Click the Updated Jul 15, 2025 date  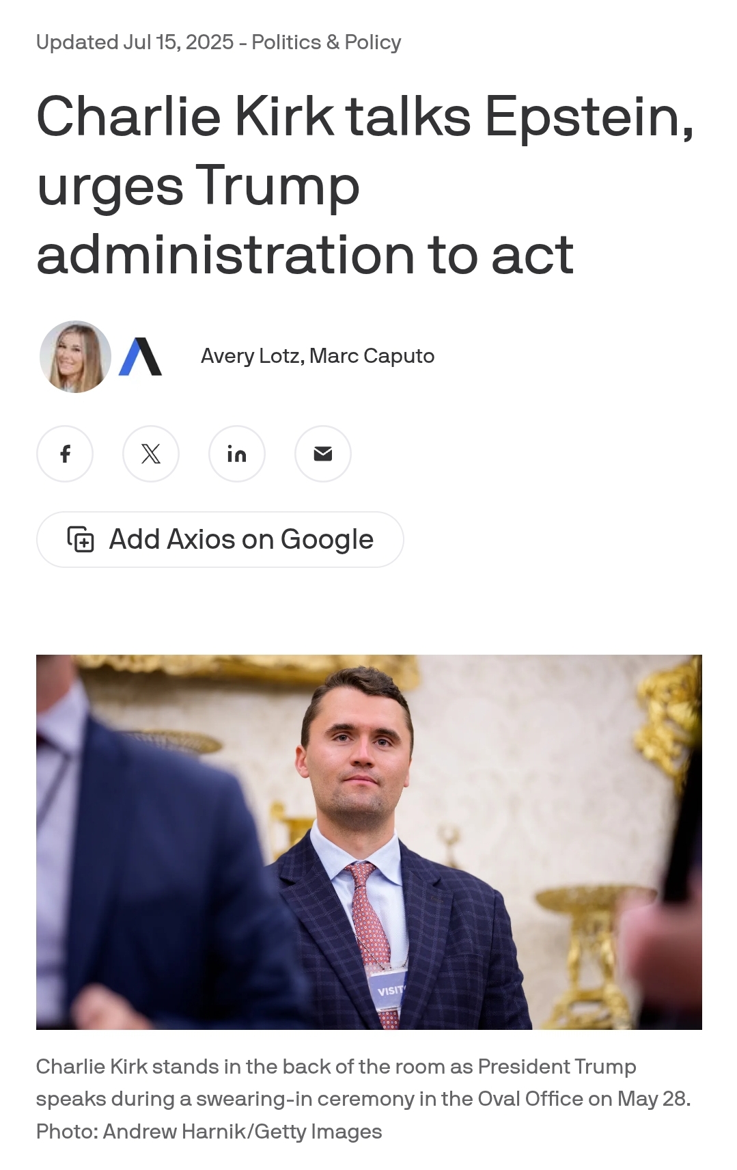tap(135, 42)
